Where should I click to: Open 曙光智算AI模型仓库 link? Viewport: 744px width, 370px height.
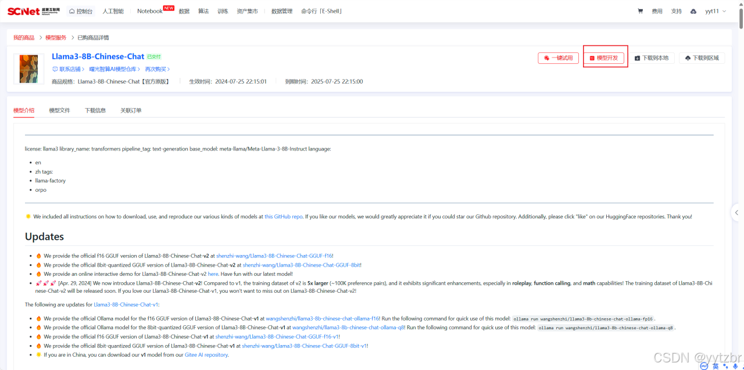(115, 69)
